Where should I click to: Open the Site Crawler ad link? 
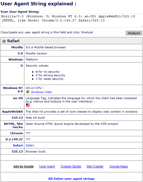point(95,166)
